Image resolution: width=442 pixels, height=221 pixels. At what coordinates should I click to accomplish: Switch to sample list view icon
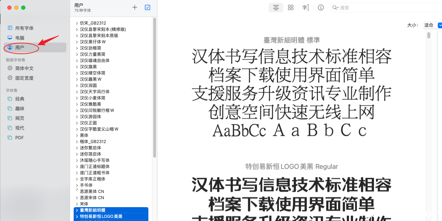point(276,8)
